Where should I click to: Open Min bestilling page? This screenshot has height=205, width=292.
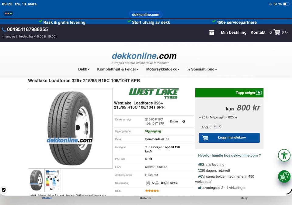234,32
